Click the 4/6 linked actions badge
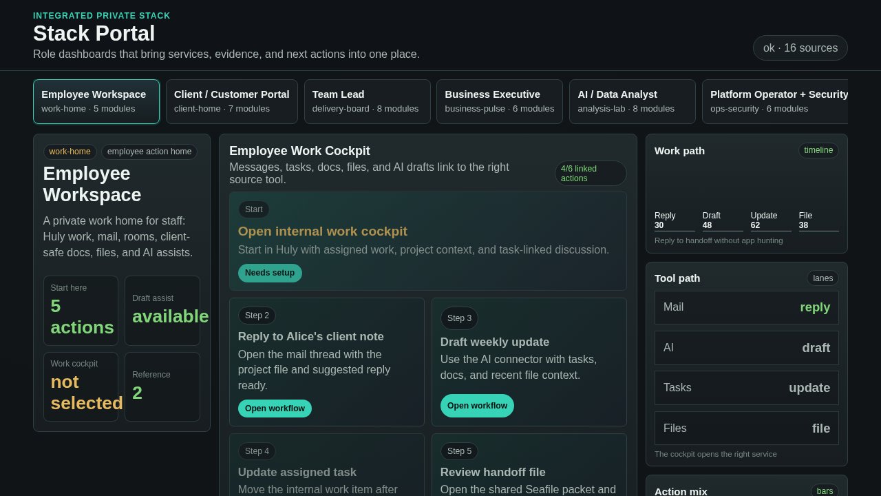 click(x=591, y=174)
